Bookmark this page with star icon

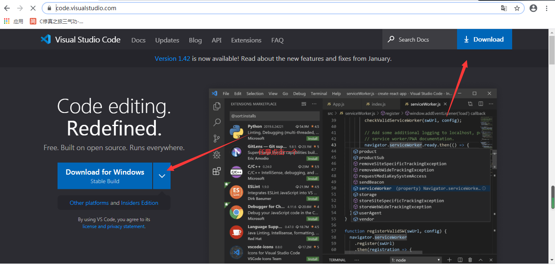click(517, 8)
